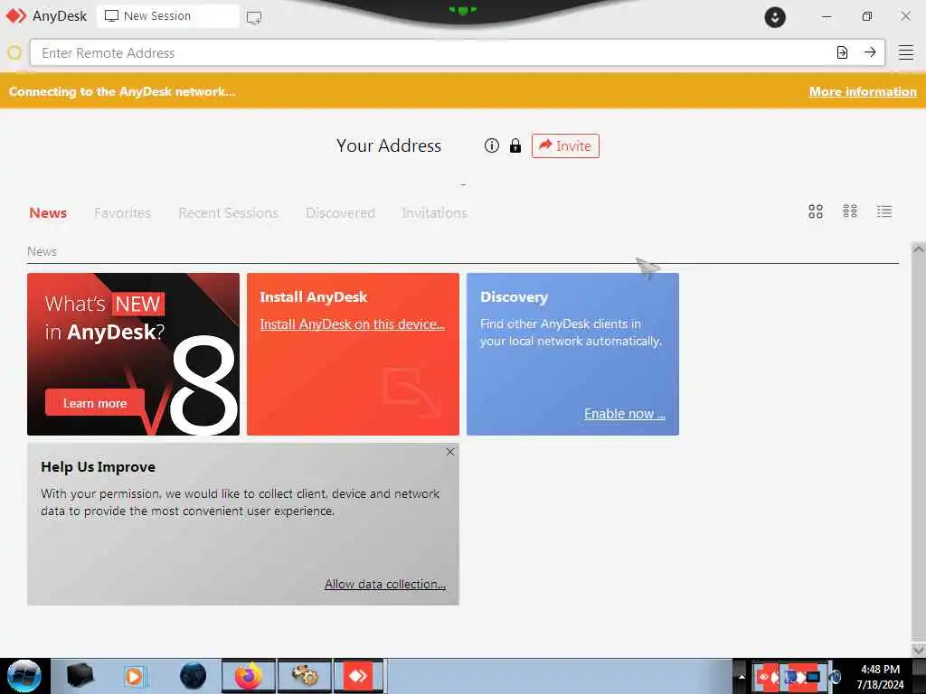Open the Windows Start menu

pyautogui.click(x=24, y=676)
